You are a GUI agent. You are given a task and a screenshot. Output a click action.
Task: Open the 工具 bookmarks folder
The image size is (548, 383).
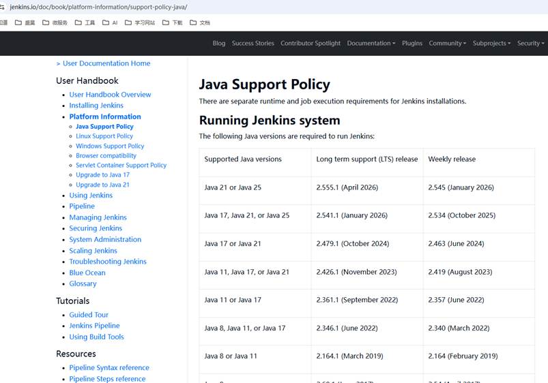(85, 22)
